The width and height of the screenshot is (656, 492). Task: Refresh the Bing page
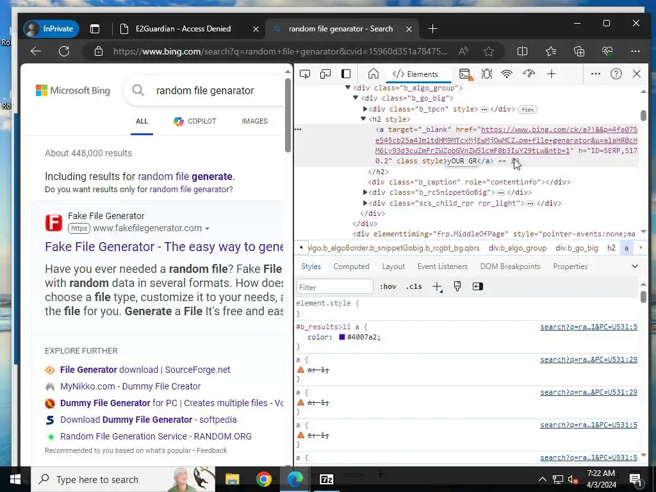point(64,51)
